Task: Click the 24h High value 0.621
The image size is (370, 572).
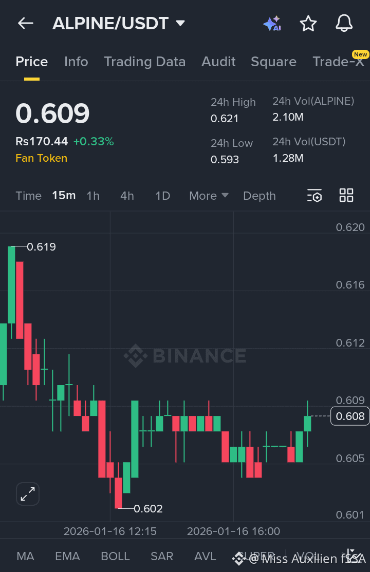Action: tap(224, 119)
